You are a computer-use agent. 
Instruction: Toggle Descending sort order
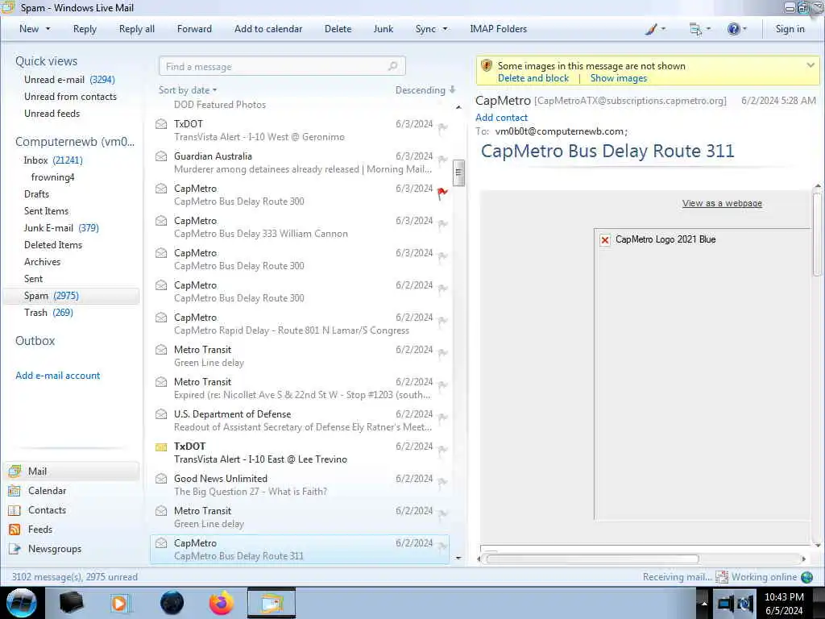(425, 90)
